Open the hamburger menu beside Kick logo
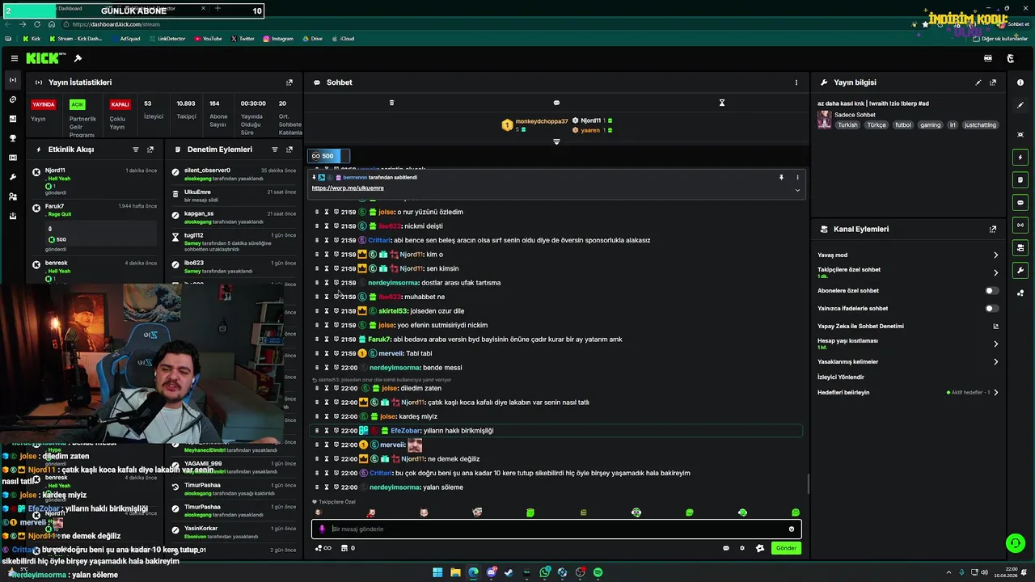The width and height of the screenshot is (1035, 582). pyautogui.click(x=15, y=58)
